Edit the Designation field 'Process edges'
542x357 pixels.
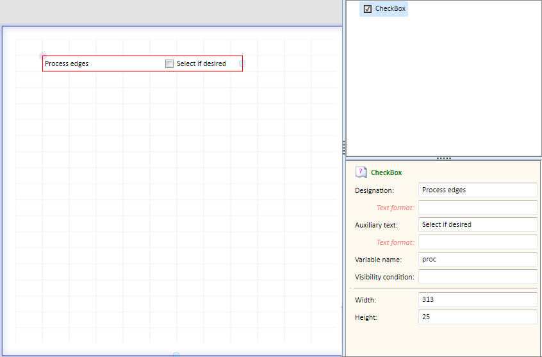pyautogui.click(x=478, y=190)
